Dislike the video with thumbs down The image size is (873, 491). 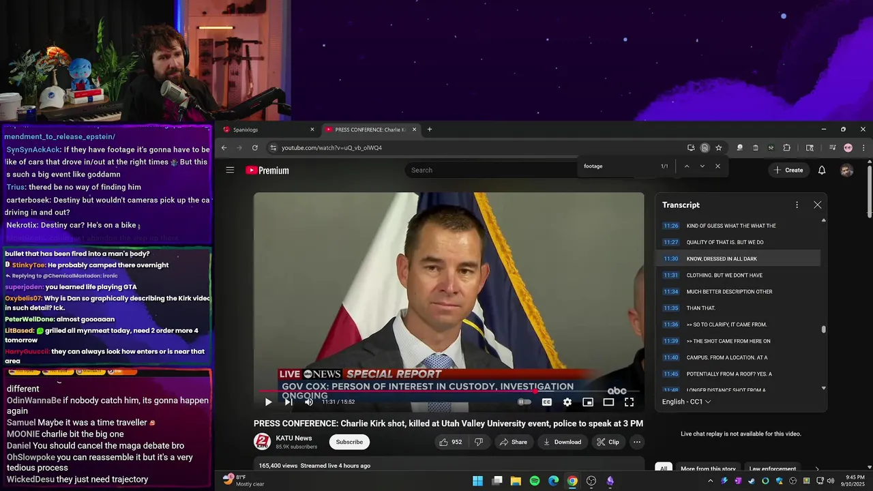(x=479, y=442)
